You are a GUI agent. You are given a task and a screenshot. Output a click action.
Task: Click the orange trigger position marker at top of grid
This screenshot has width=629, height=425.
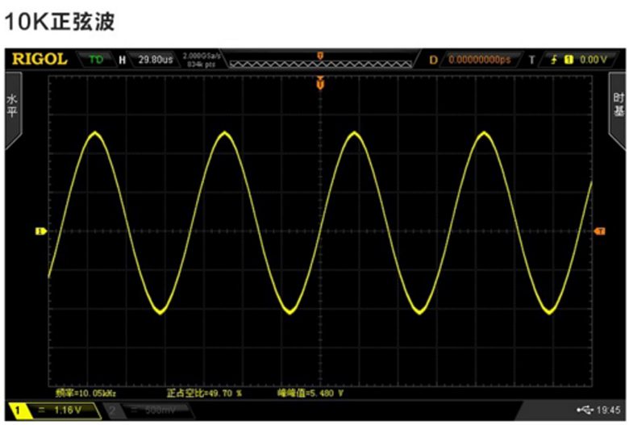[320, 83]
